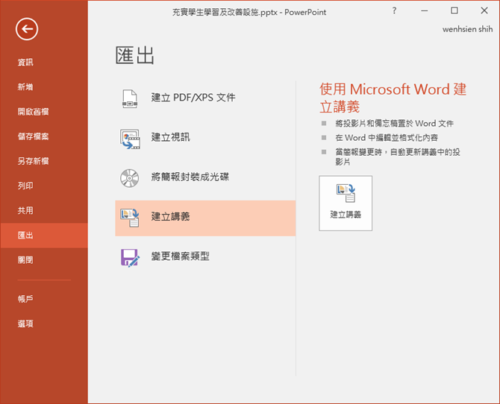
Task: Go back using the circled arrow
Action: [27, 29]
